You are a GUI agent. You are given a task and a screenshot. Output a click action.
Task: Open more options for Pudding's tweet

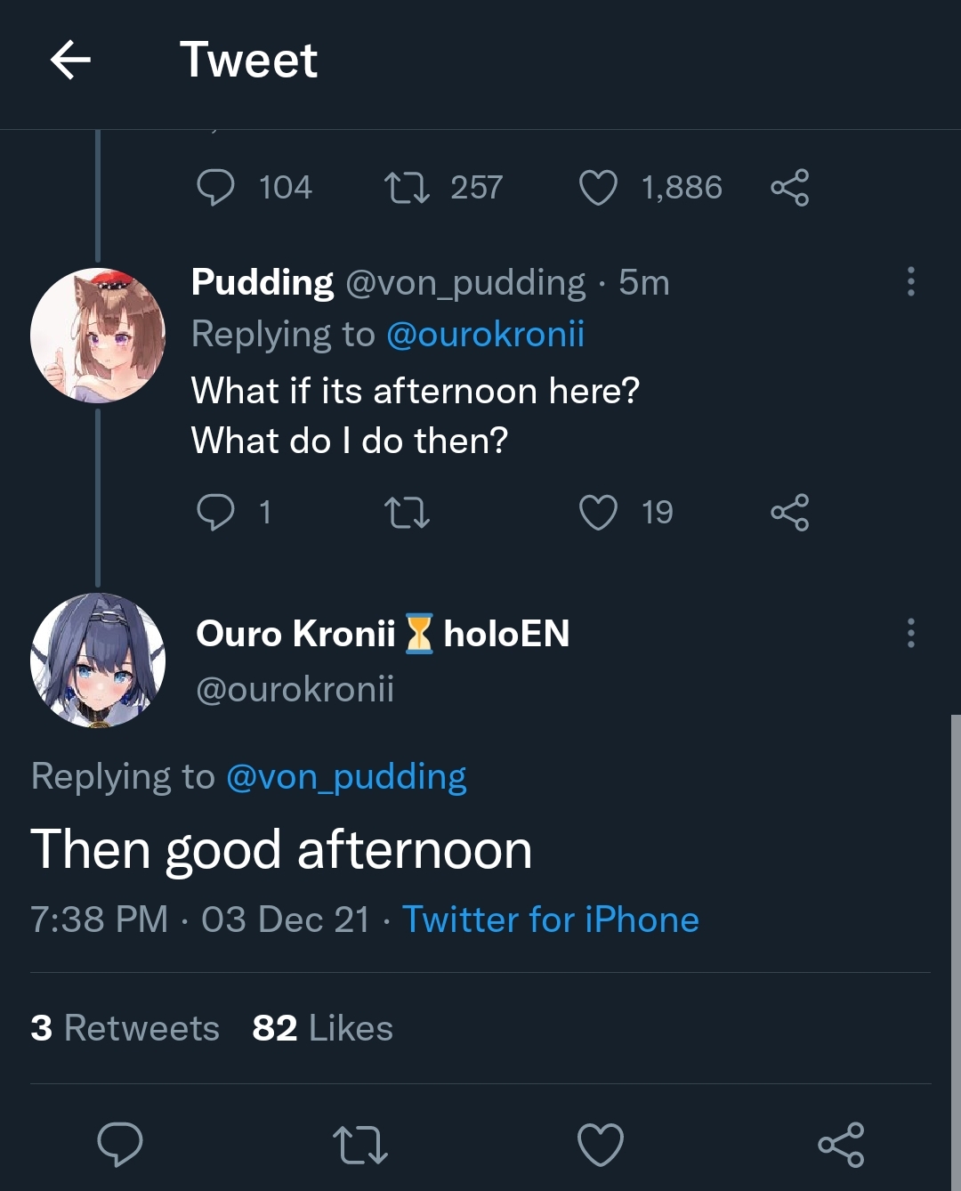[910, 281]
